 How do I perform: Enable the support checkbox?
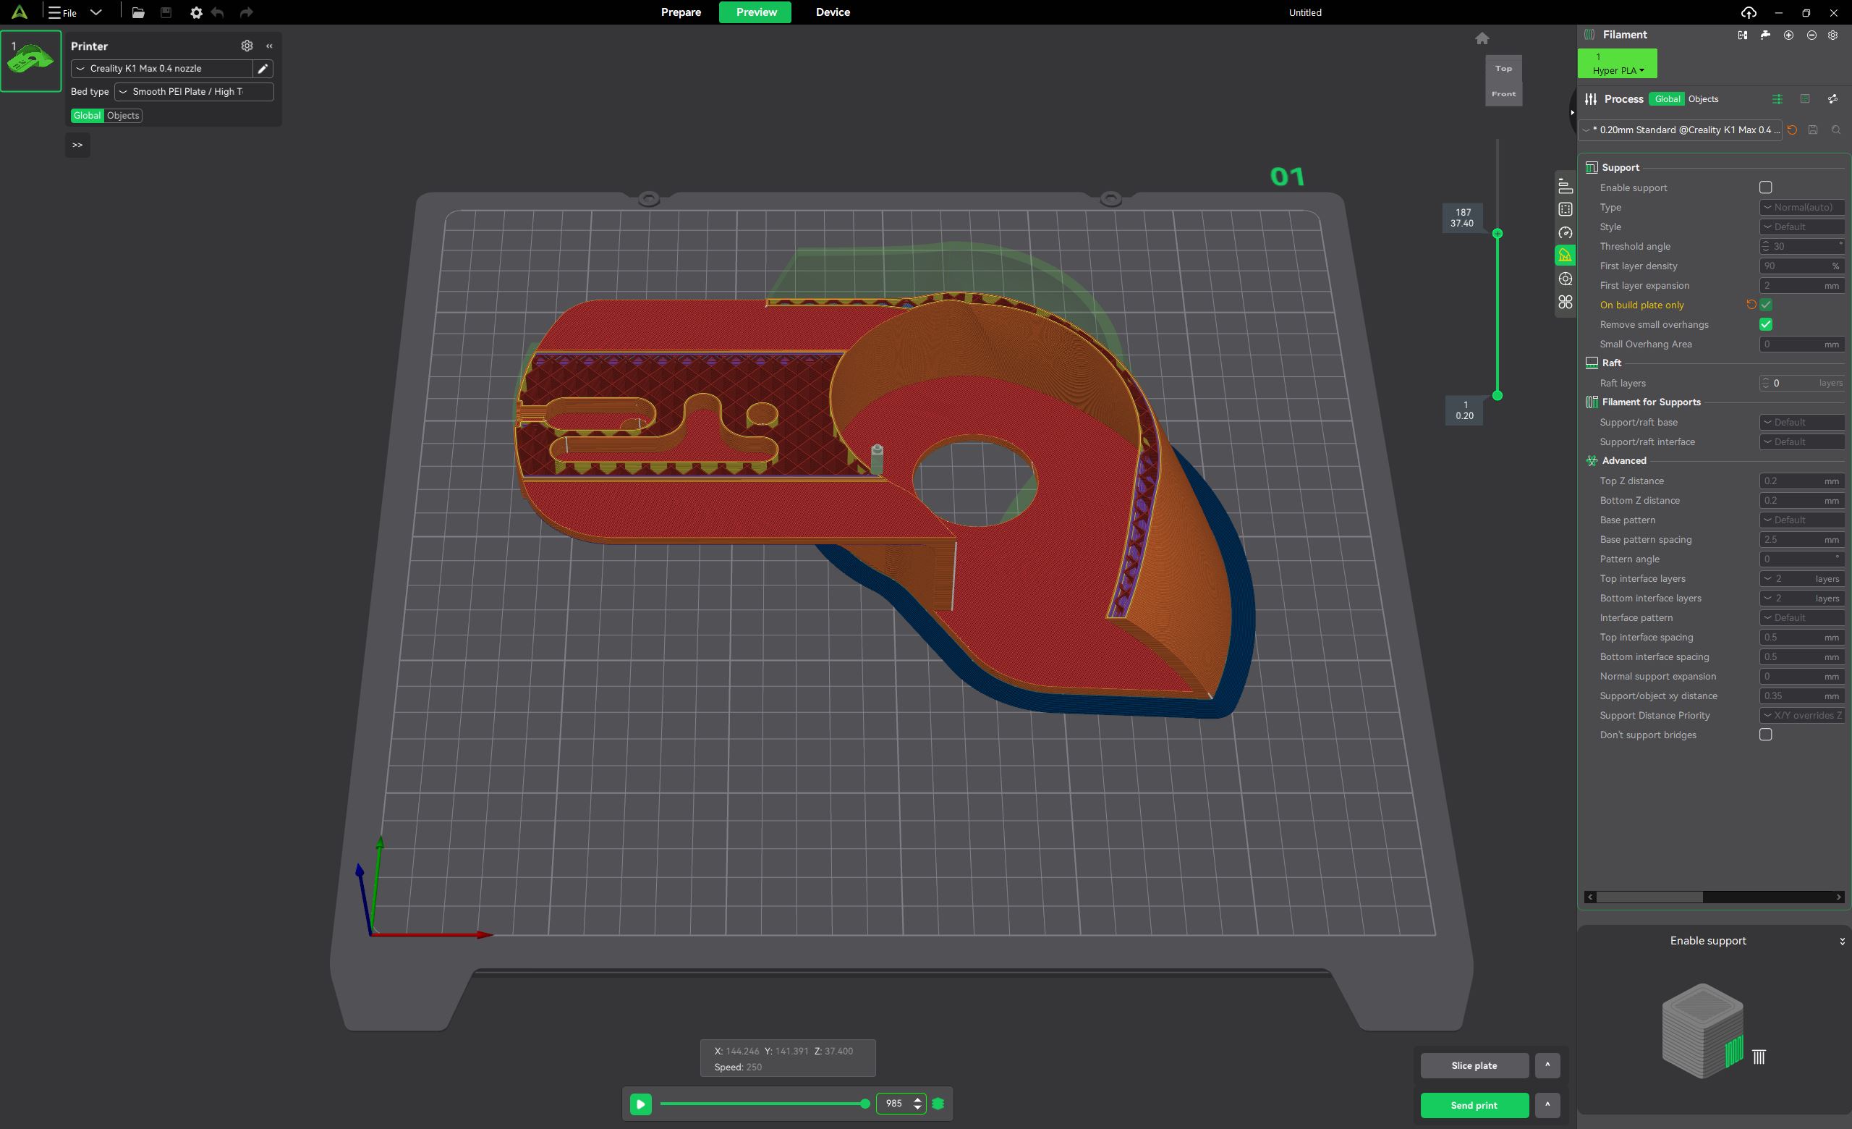pyautogui.click(x=1764, y=188)
